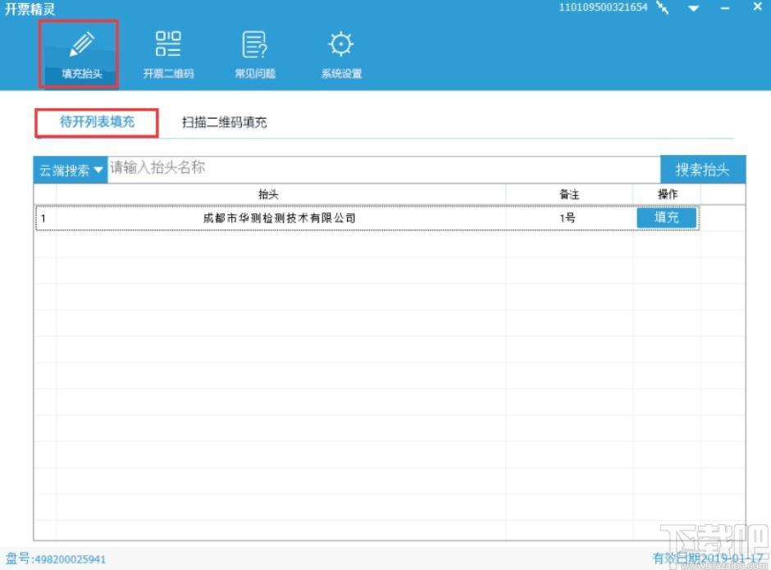Open the 常见问题 help section
Screen dimensions: 771x570
[x=255, y=54]
